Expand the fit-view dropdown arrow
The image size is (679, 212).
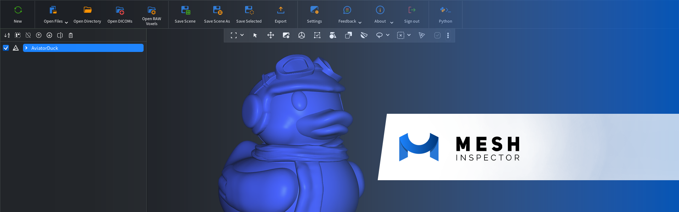click(x=242, y=35)
